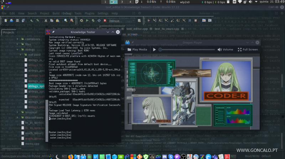The width and height of the screenshot is (285, 159).
Task: Click the Debug/Continue red arrow icon
Action: [x=149, y=21]
